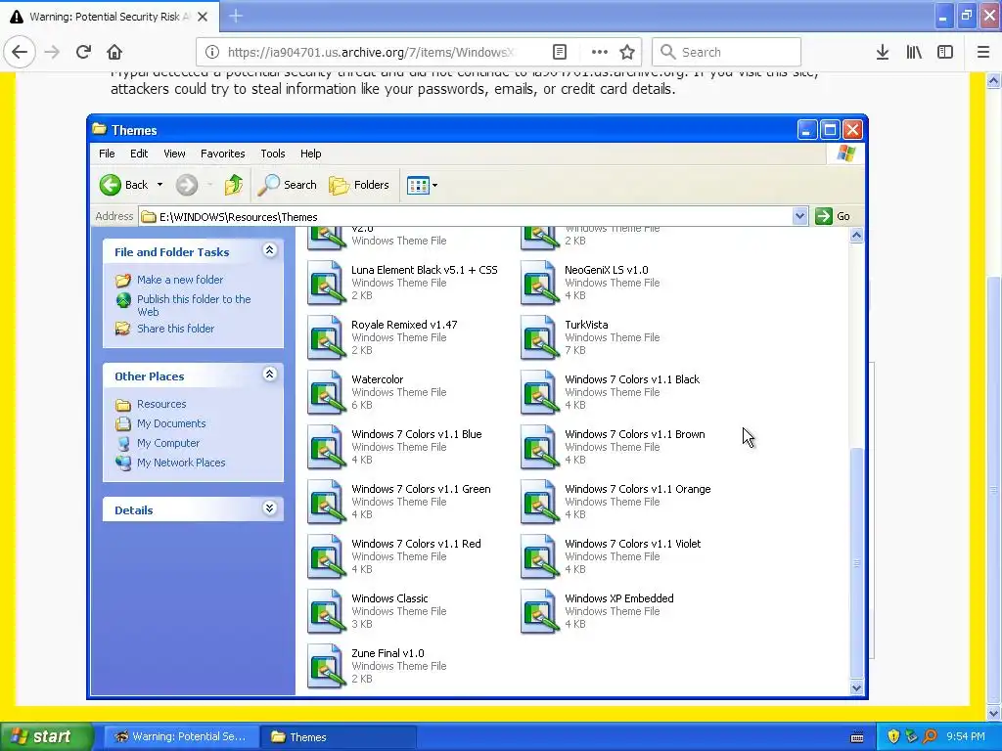The height and width of the screenshot is (751, 1002).
Task: Open My Documents from Other Places
Action: tap(171, 423)
